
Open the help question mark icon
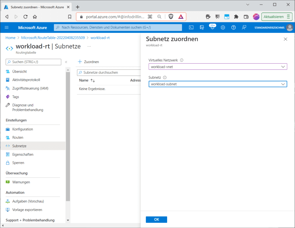point(233,27)
